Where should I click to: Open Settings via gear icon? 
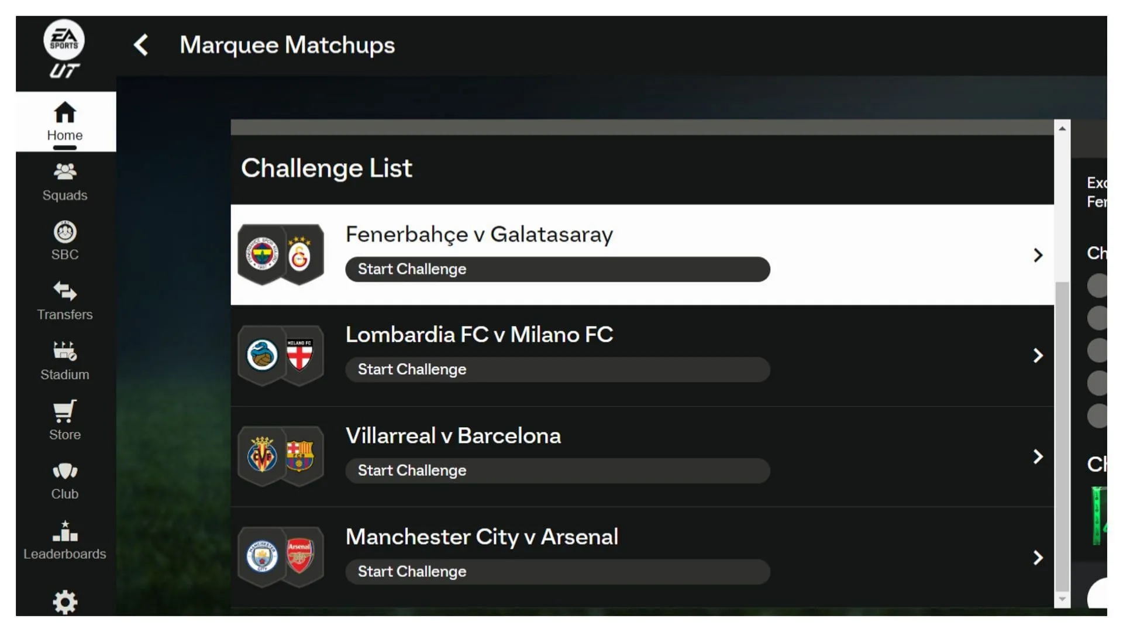[65, 603]
